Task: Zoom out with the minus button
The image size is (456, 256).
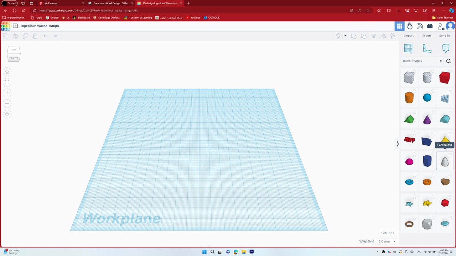Action: tap(7, 103)
